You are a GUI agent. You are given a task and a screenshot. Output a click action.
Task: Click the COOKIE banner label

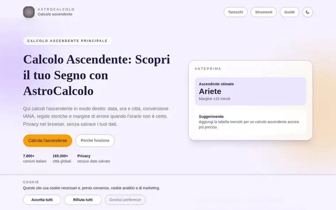coord(31,182)
